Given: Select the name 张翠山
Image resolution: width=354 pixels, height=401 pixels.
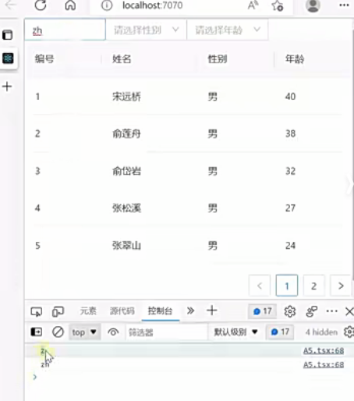Looking at the screenshot, I should (x=126, y=246).
